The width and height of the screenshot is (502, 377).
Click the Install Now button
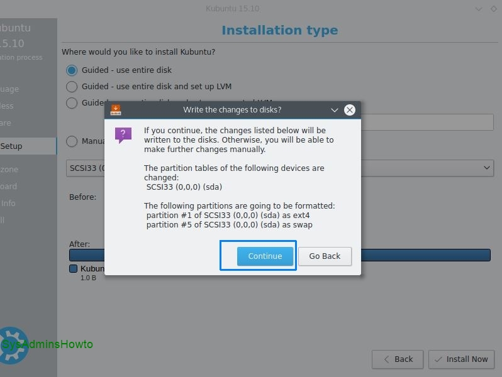point(461,359)
